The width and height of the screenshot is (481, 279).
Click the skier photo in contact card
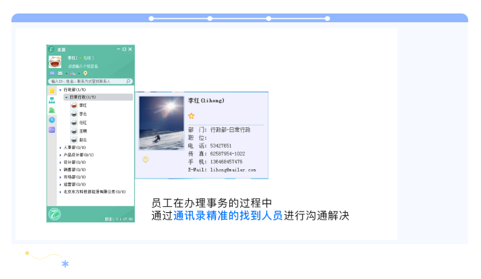[x=161, y=123]
